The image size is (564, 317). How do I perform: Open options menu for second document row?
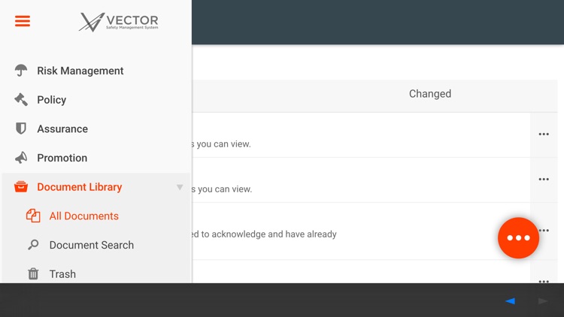coord(544,180)
